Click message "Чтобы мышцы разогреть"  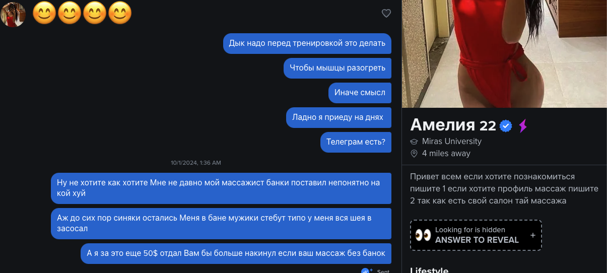(338, 68)
